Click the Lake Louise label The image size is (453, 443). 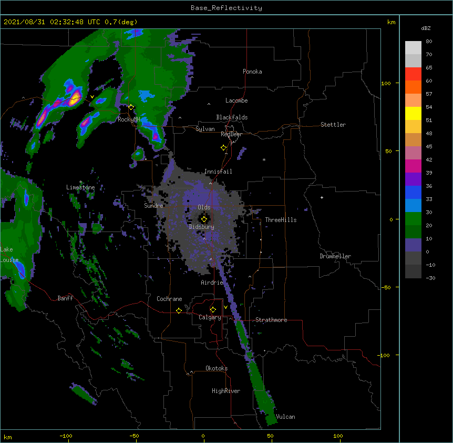click(x=9, y=255)
